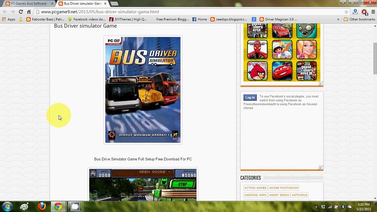Open the Action Games category
The width and height of the screenshot is (377, 212).
(255, 188)
